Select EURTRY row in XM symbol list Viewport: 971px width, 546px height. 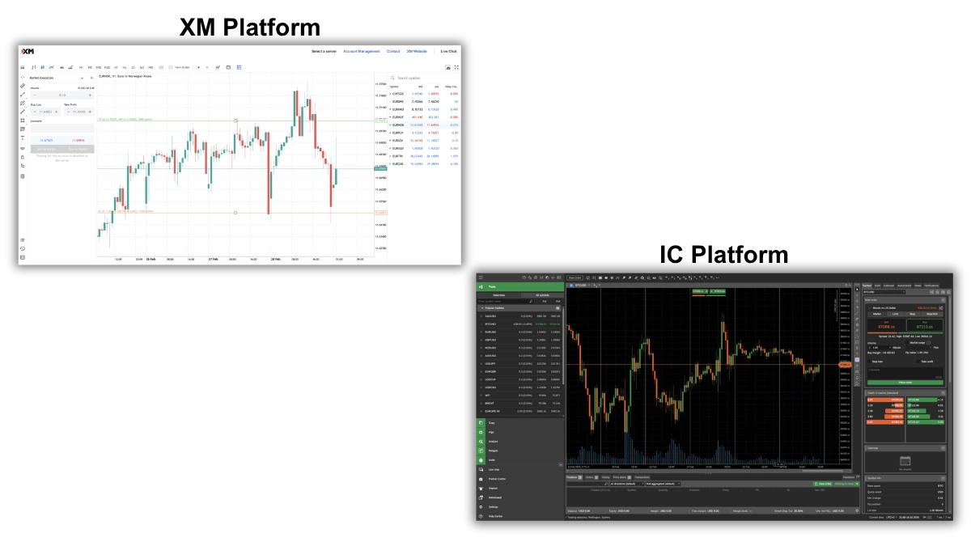(x=424, y=156)
